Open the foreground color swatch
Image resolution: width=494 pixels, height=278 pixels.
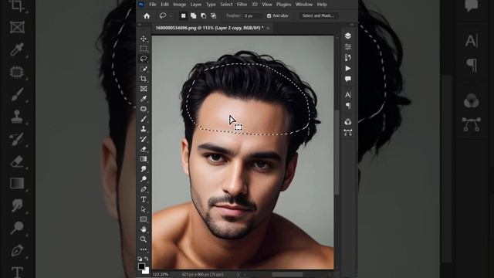(141, 266)
